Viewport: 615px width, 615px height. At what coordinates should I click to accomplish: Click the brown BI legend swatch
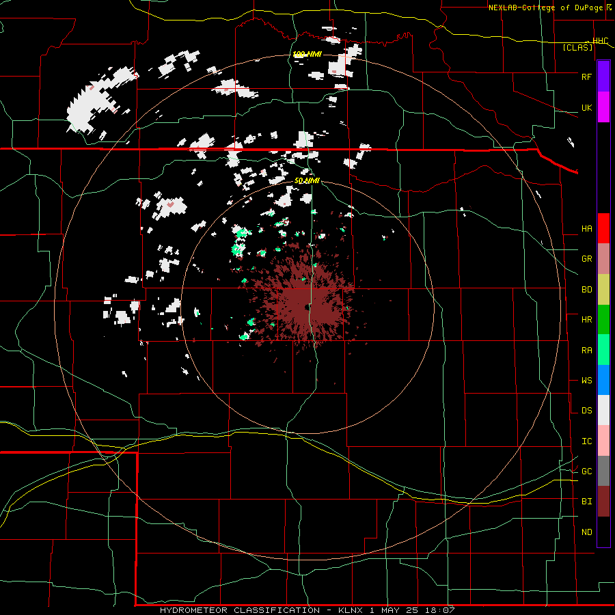[603, 502]
